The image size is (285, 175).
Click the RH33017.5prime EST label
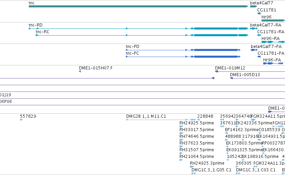pyautogui.click(x=197, y=130)
